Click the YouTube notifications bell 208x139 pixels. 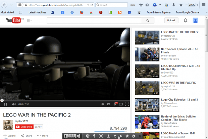(x=186, y=20)
